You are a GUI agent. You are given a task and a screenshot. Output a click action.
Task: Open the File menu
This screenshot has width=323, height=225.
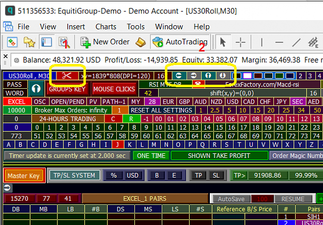tap(23, 27)
